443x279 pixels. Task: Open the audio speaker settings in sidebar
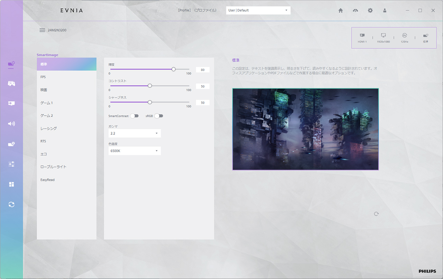[x=11, y=124]
